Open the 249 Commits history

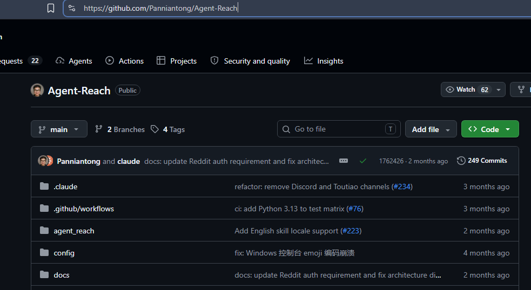point(482,161)
